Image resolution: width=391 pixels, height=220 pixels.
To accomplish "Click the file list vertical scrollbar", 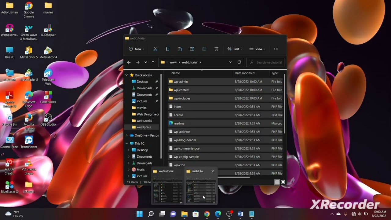I will [x=285, y=104].
